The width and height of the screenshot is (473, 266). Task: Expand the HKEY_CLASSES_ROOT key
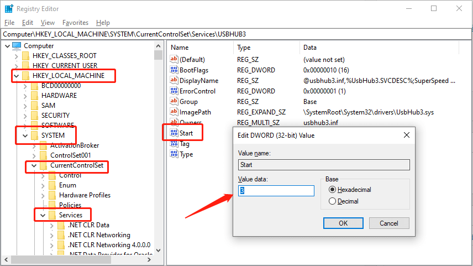click(16, 56)
